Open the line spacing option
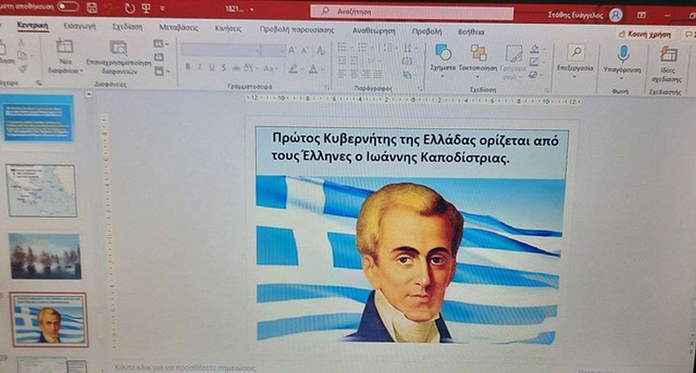The width and height of the screenshot is (696, 373). tap(390, 48)
